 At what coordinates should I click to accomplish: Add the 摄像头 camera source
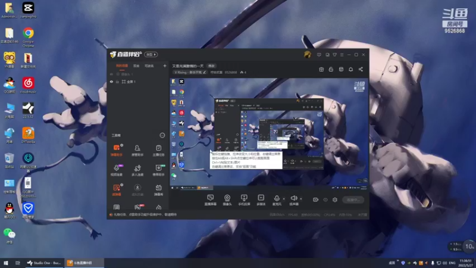click(x=227, y=200)
